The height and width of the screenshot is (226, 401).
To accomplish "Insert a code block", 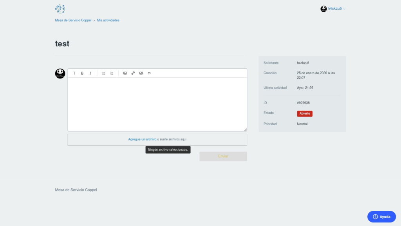I will pos(125,73).
